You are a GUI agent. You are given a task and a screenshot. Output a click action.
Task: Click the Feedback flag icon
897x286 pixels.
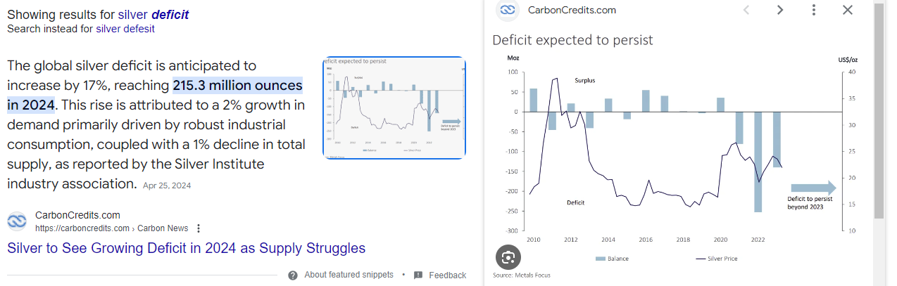418,275
